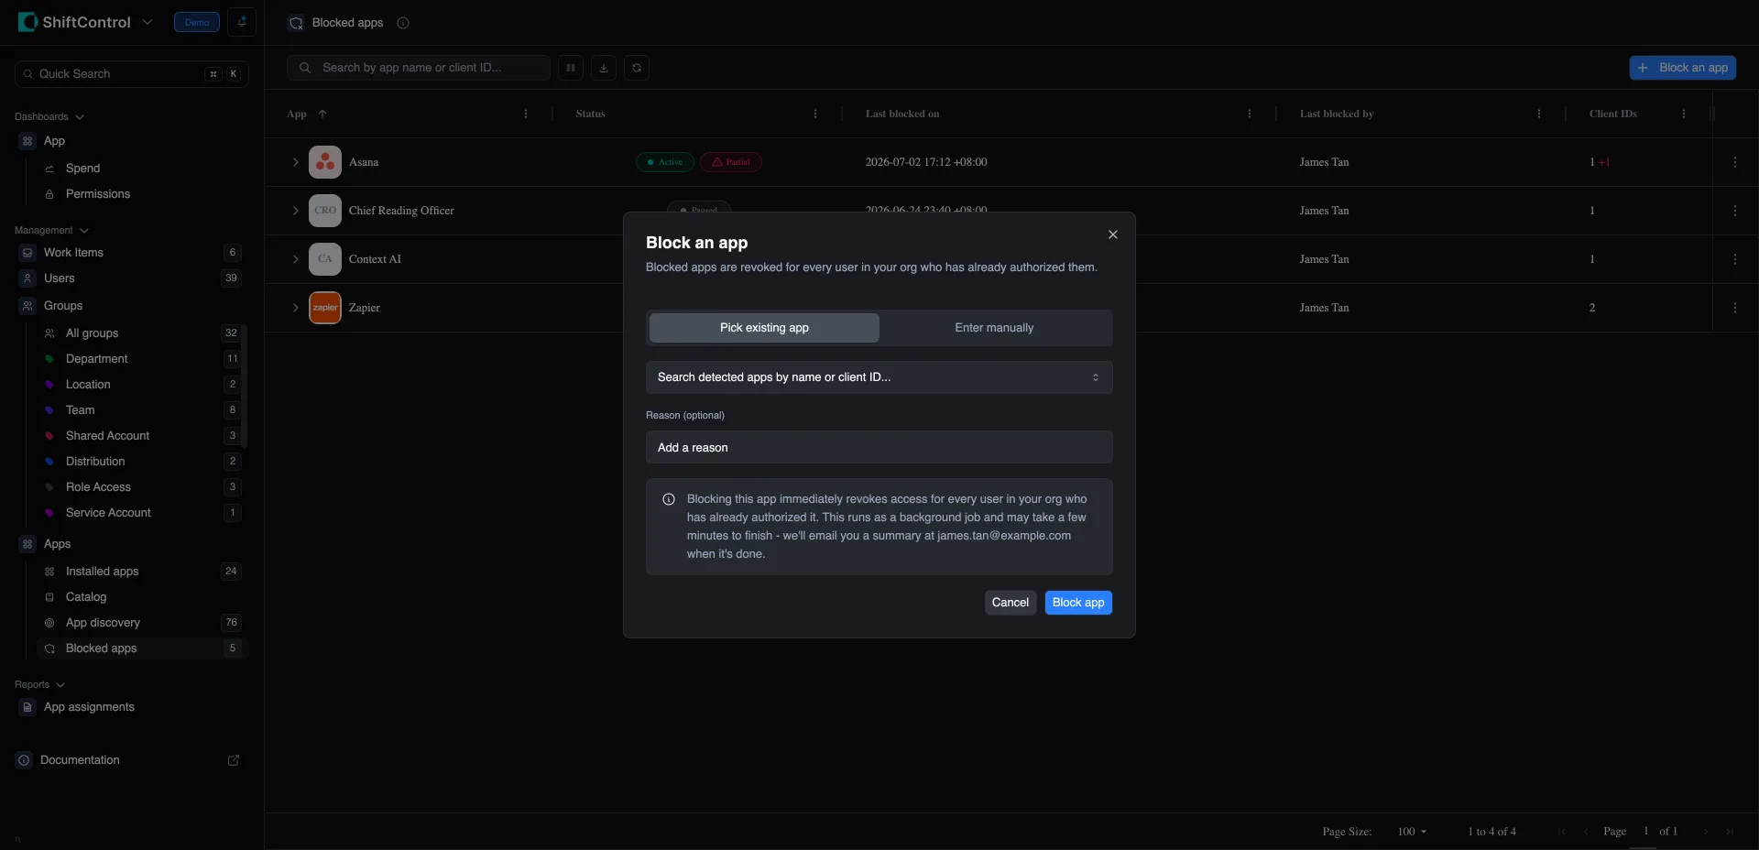
Task: Click the refresh toolbar icon
Action: (x=637, y=68)
